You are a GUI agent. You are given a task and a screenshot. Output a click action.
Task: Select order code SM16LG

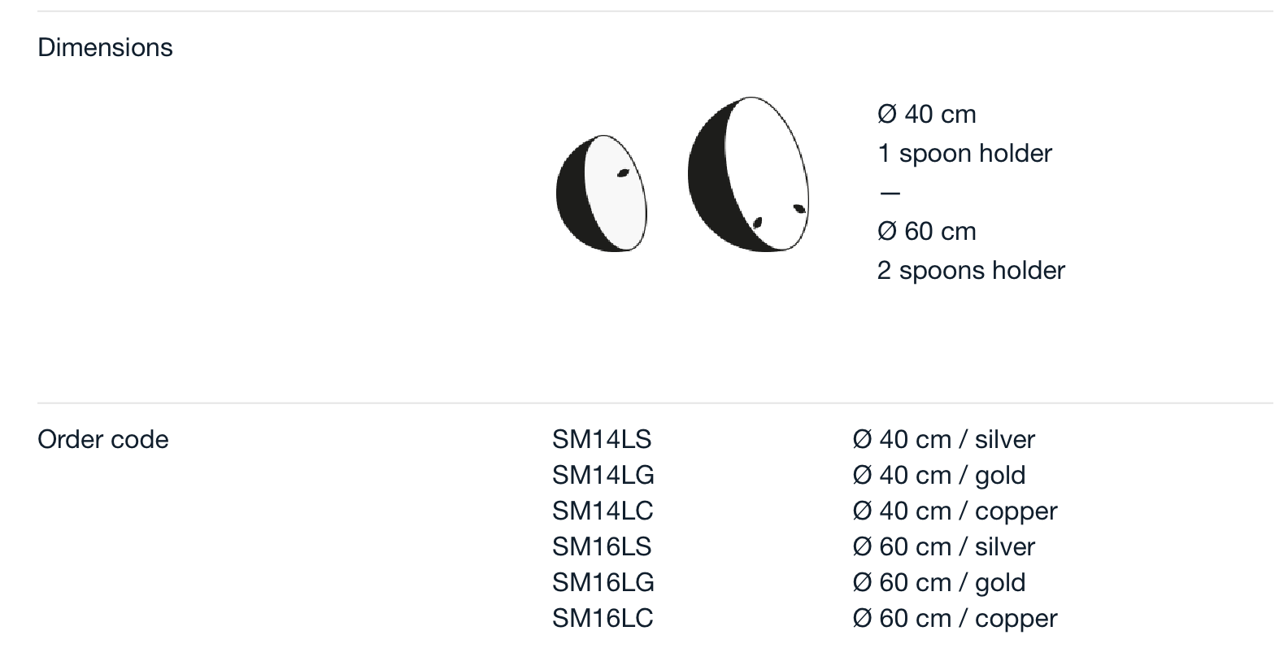[x=603, y=583]
